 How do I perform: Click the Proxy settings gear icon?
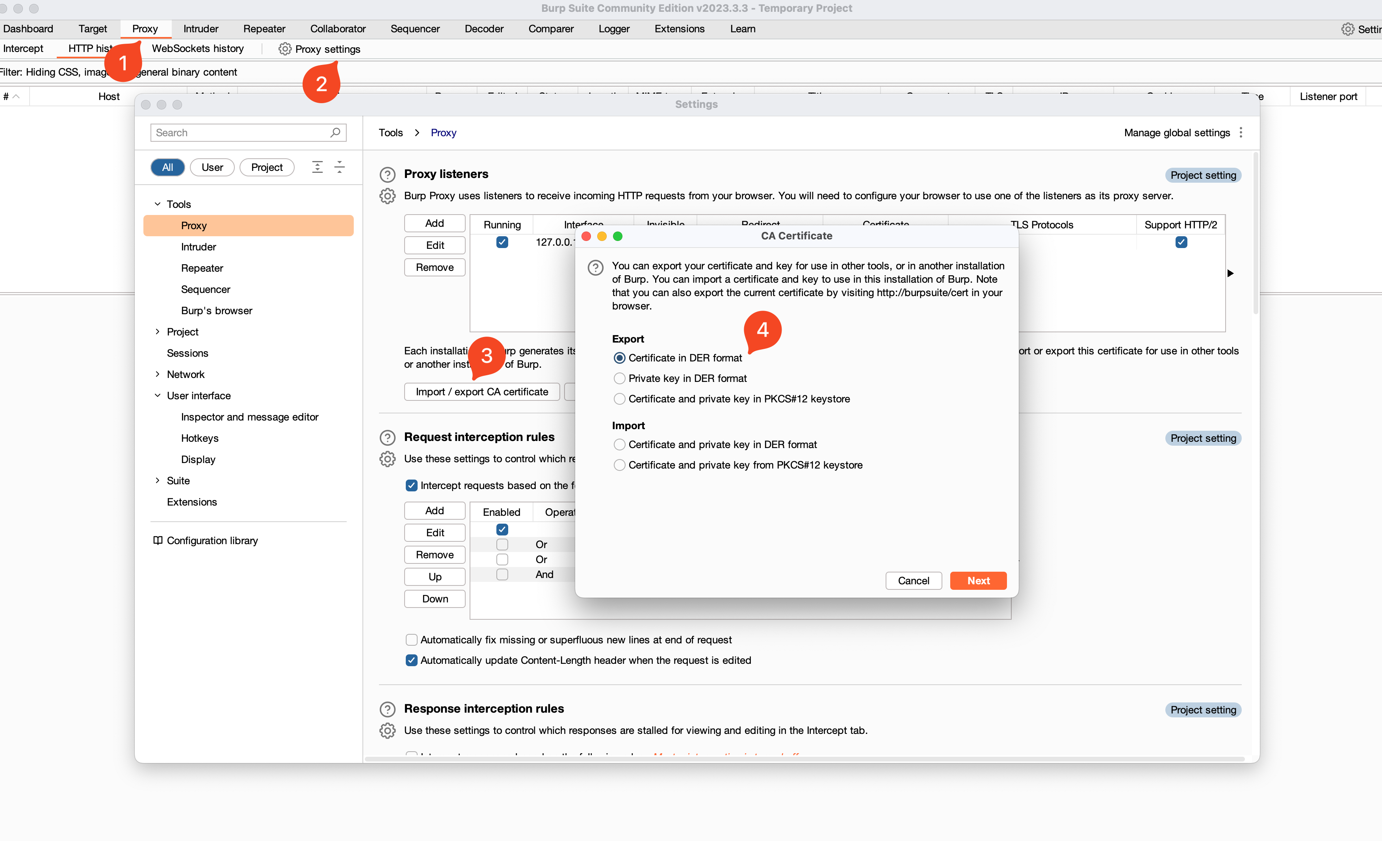(284, 49)
